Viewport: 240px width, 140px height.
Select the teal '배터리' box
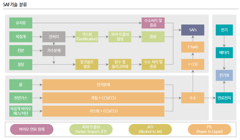[224, 53]
